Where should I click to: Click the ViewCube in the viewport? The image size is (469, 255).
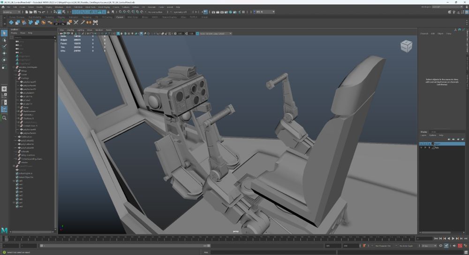[406, 46]
